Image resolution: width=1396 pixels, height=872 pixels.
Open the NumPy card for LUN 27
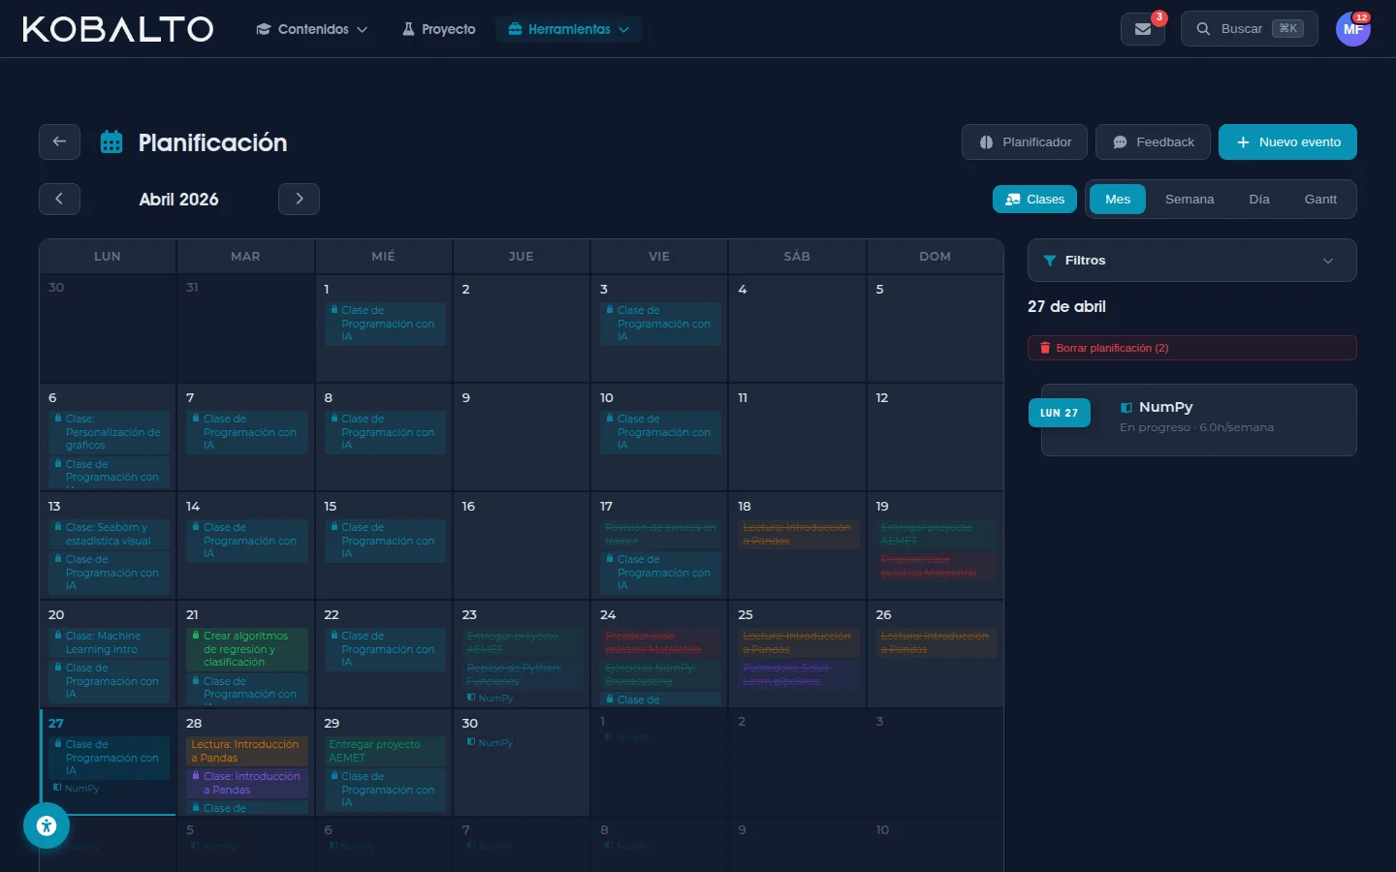coord(1199,420)
